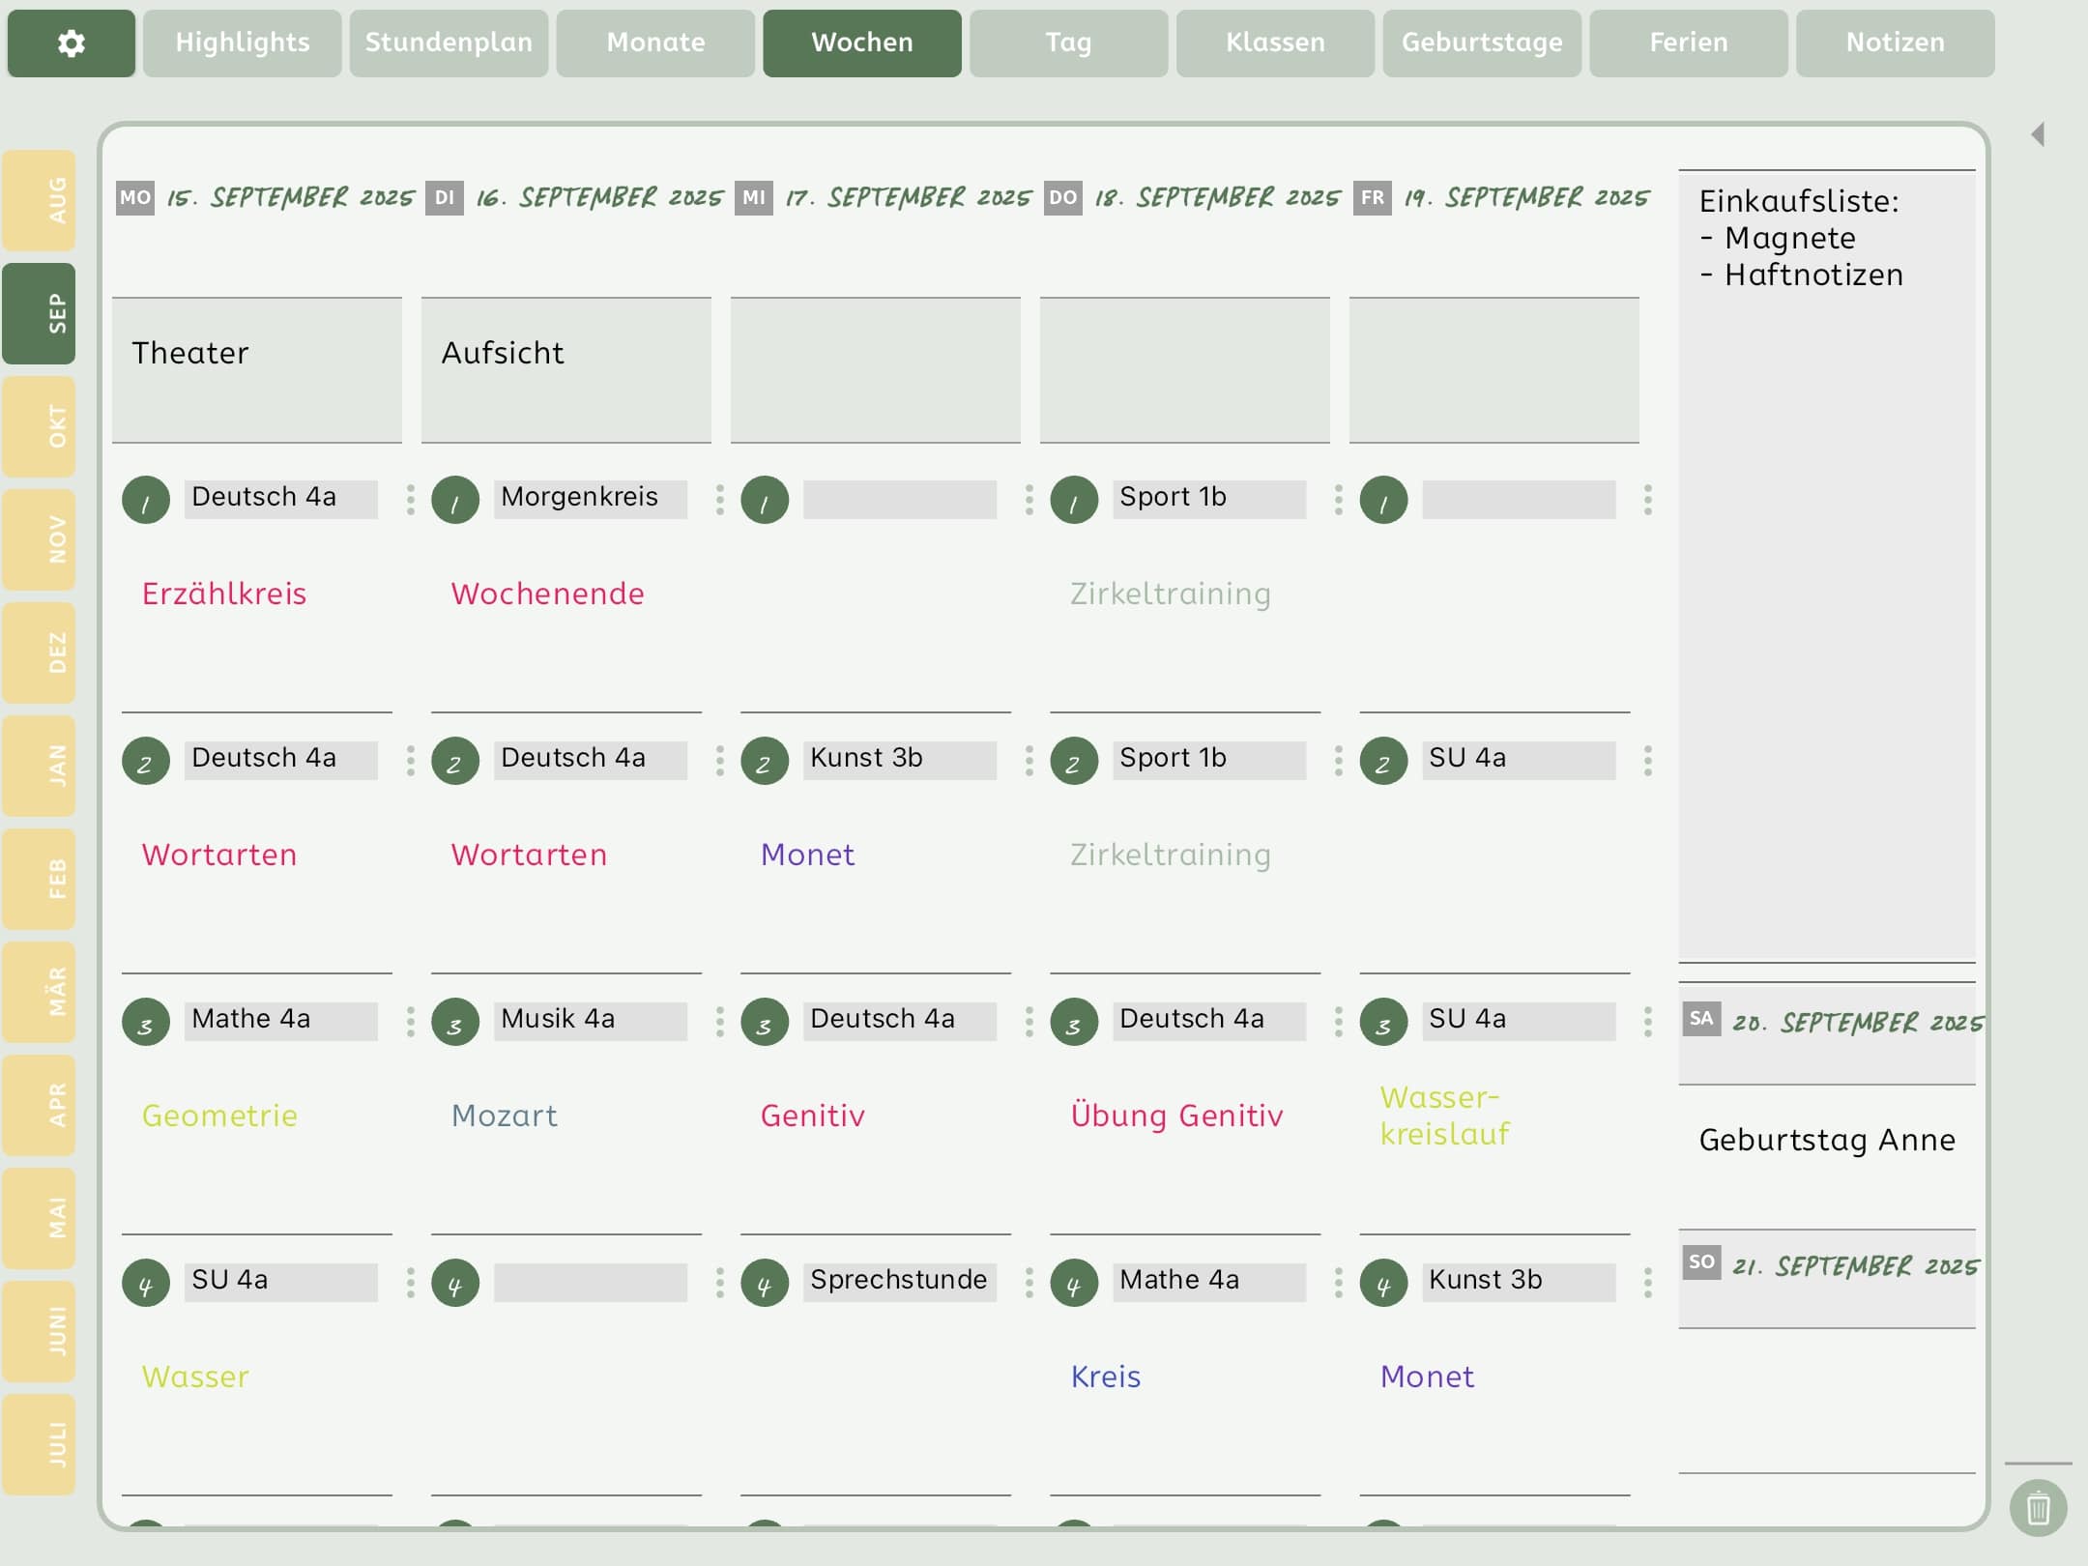This screenshot has width=2088, height=1566.
Task: Jump to the JAN month tab
Action: 40,766
